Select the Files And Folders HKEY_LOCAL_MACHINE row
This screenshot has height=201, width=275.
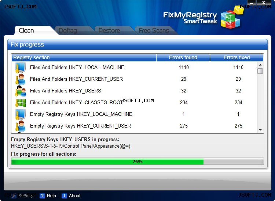[x=135, y=68]
